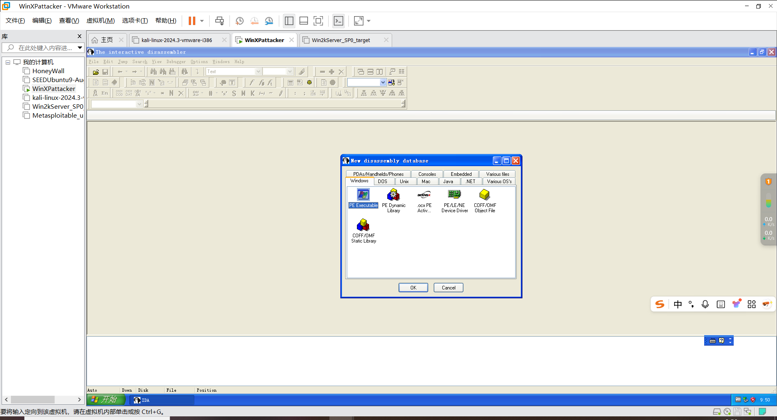Click the open file icon in IDA toolbar
The image size is (777, 420).
click(x=96, y=72)
